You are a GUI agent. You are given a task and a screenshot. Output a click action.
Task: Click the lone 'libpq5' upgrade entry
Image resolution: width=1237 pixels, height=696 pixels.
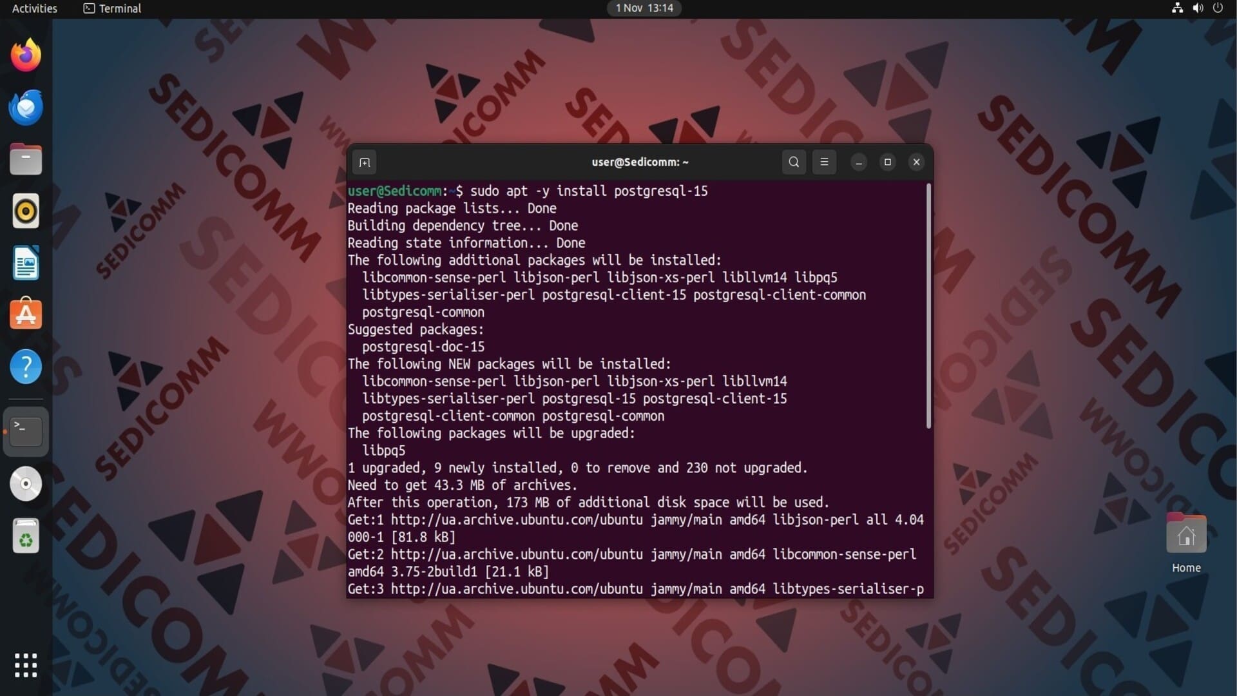coord(383,451)
